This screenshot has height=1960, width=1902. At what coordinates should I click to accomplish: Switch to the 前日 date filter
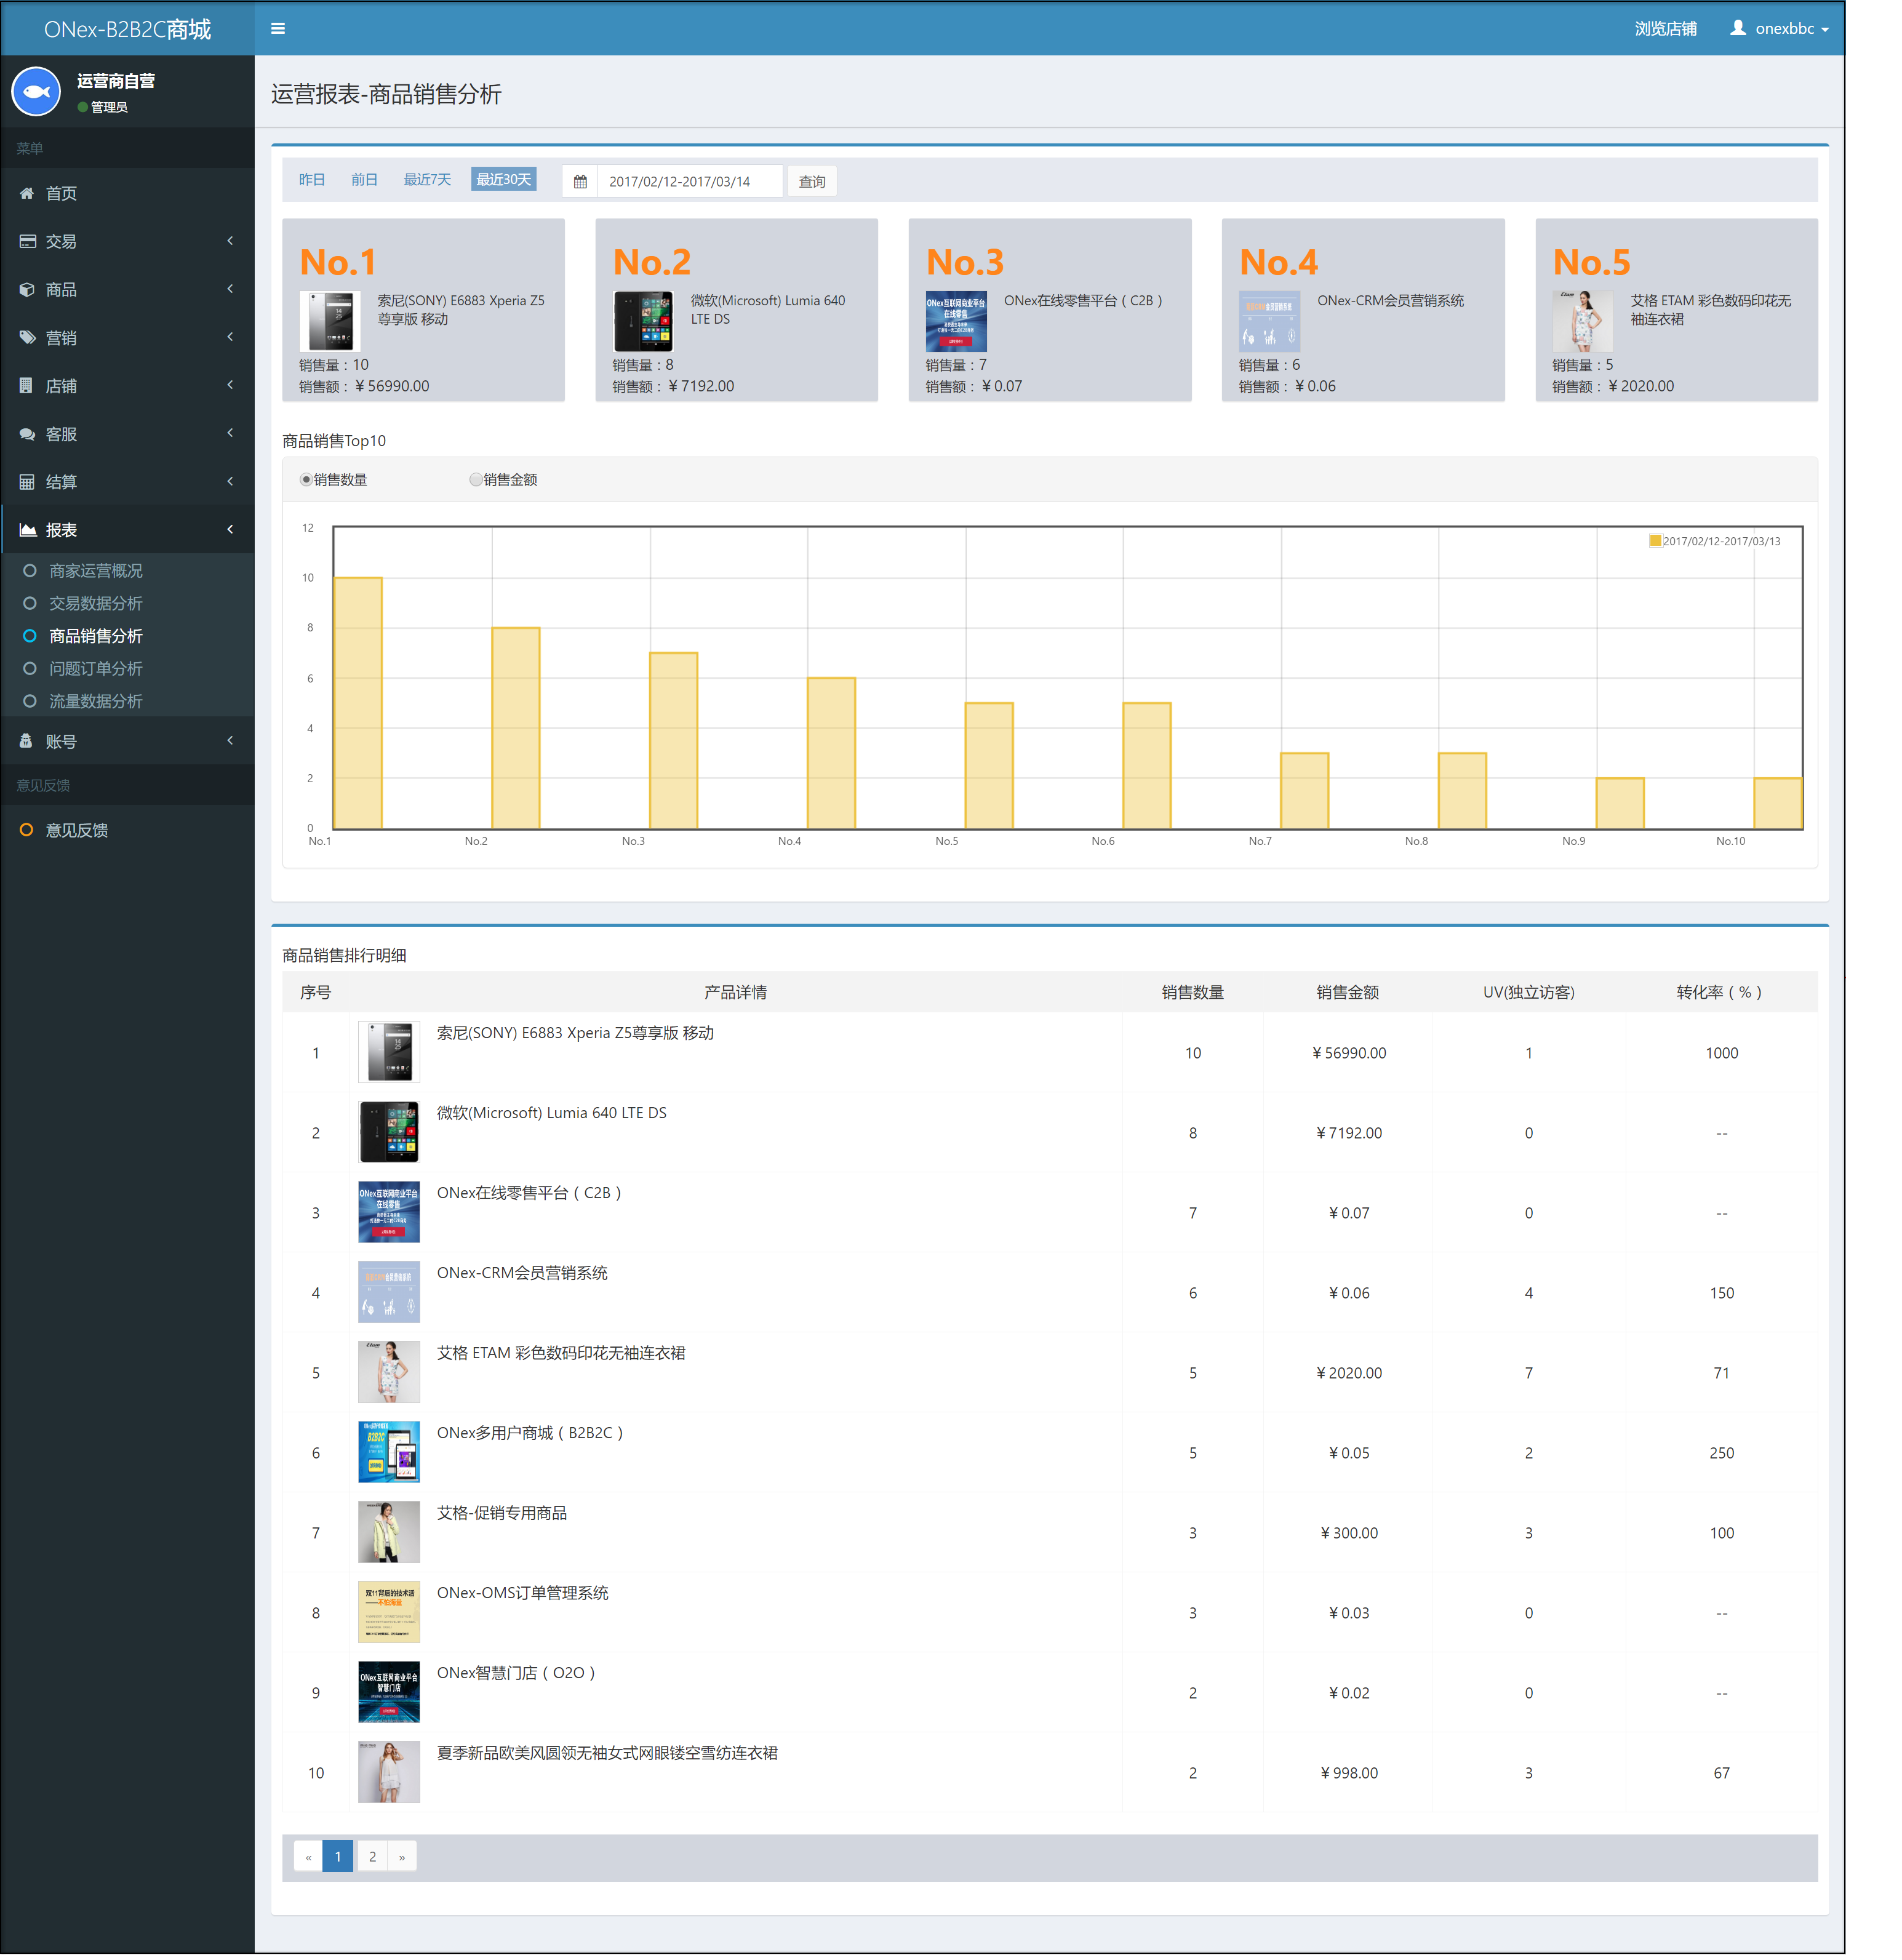click(364, 180)
